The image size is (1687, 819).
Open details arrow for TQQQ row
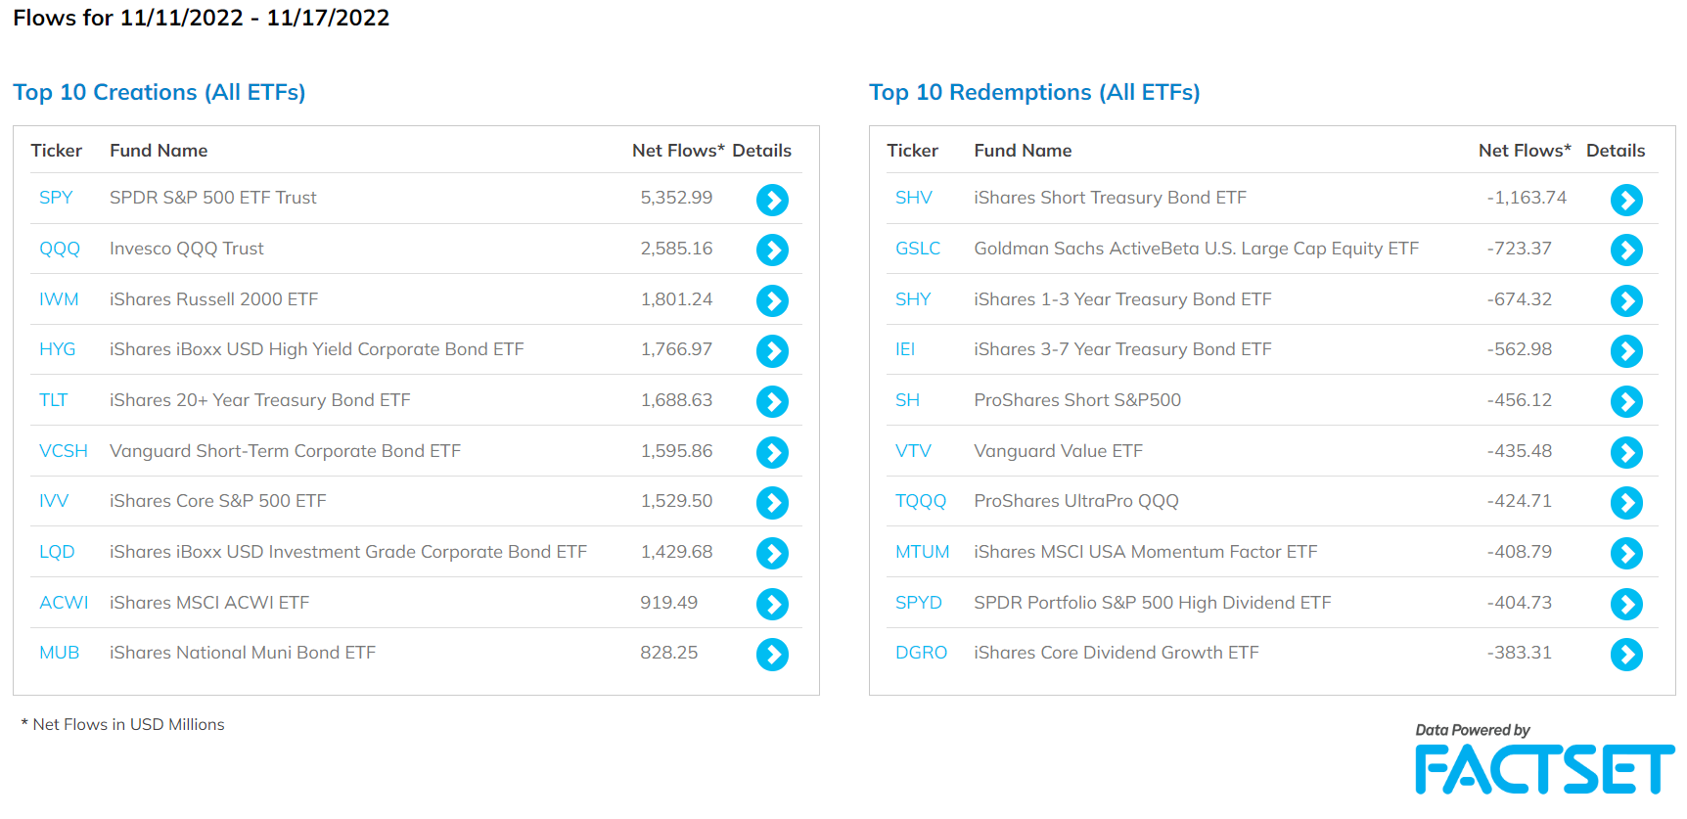(x=1626, y=502)
